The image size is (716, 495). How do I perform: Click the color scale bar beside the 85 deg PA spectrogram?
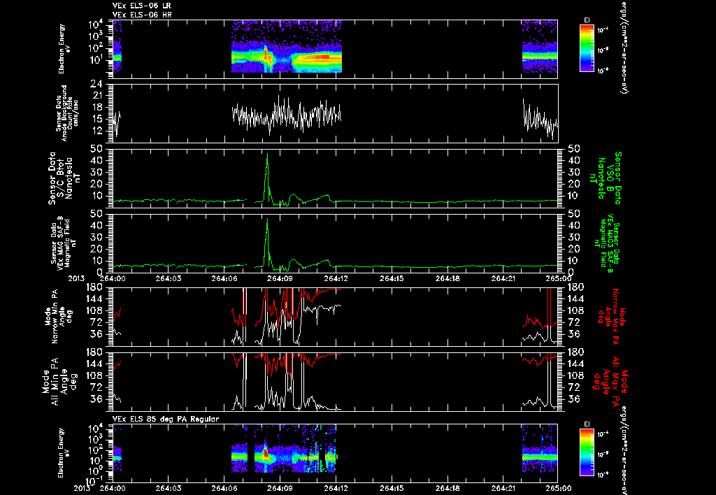(x=587, y=453)
